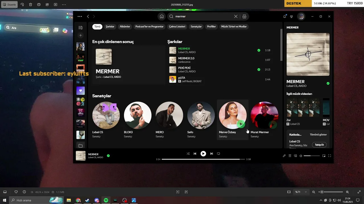Open the Photos toolbar three-dot more menu

point(64,5)
